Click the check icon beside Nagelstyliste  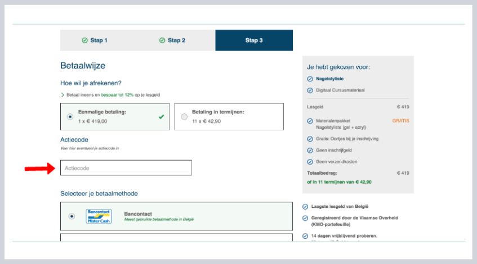point(310,79)
